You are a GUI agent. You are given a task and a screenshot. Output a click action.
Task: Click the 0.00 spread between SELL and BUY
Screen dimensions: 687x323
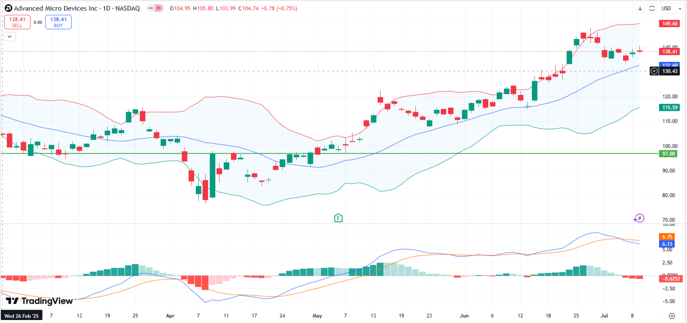38,22
